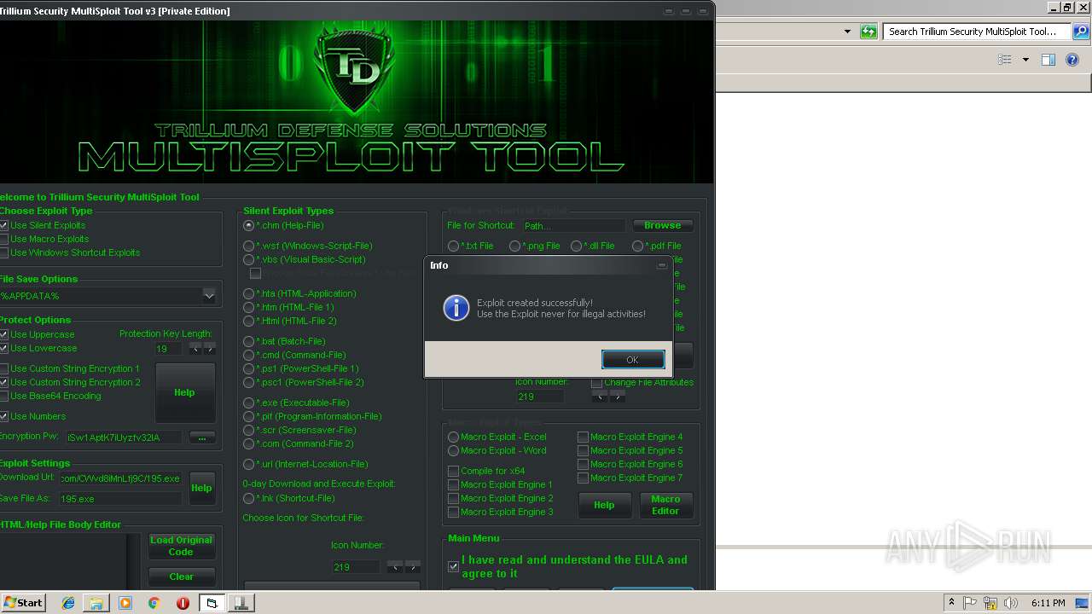Toggle the preview pane icon in Explorer
Viewport: 1092px width, 614px height.
click(1048, 60)
